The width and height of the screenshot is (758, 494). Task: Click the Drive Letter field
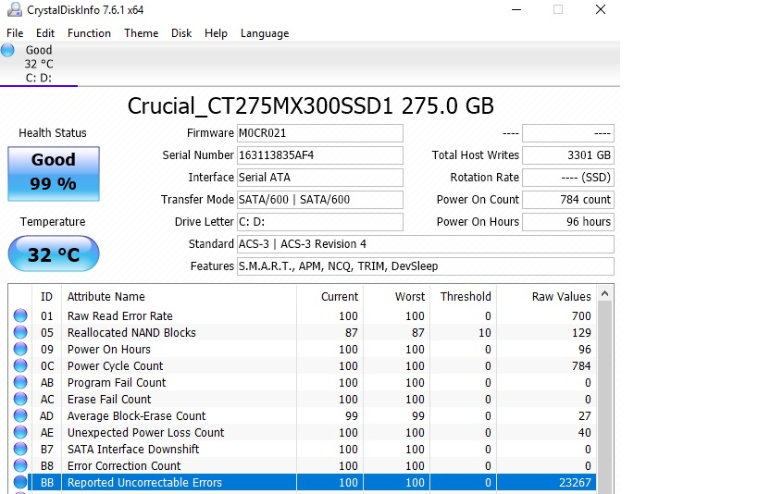coord(320,222)
